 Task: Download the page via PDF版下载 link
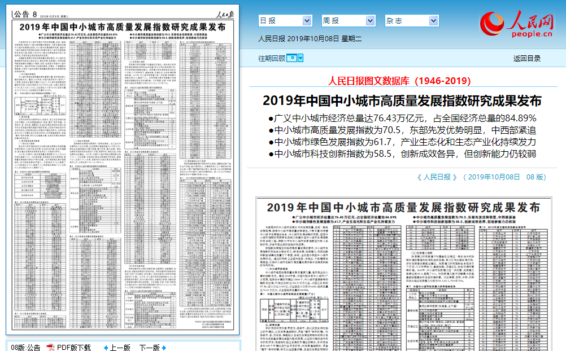tap(73, 348)
